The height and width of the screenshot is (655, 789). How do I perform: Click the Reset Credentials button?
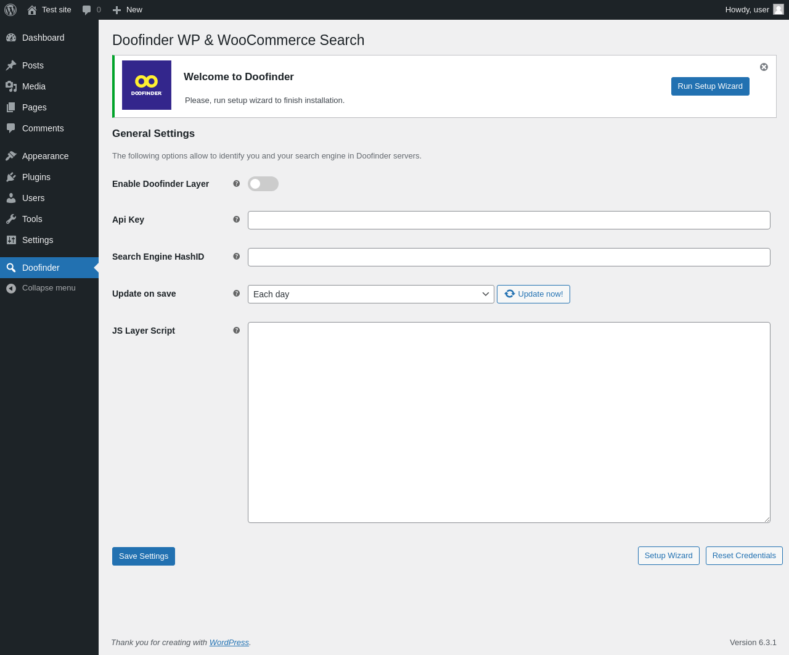coord(744,556)
